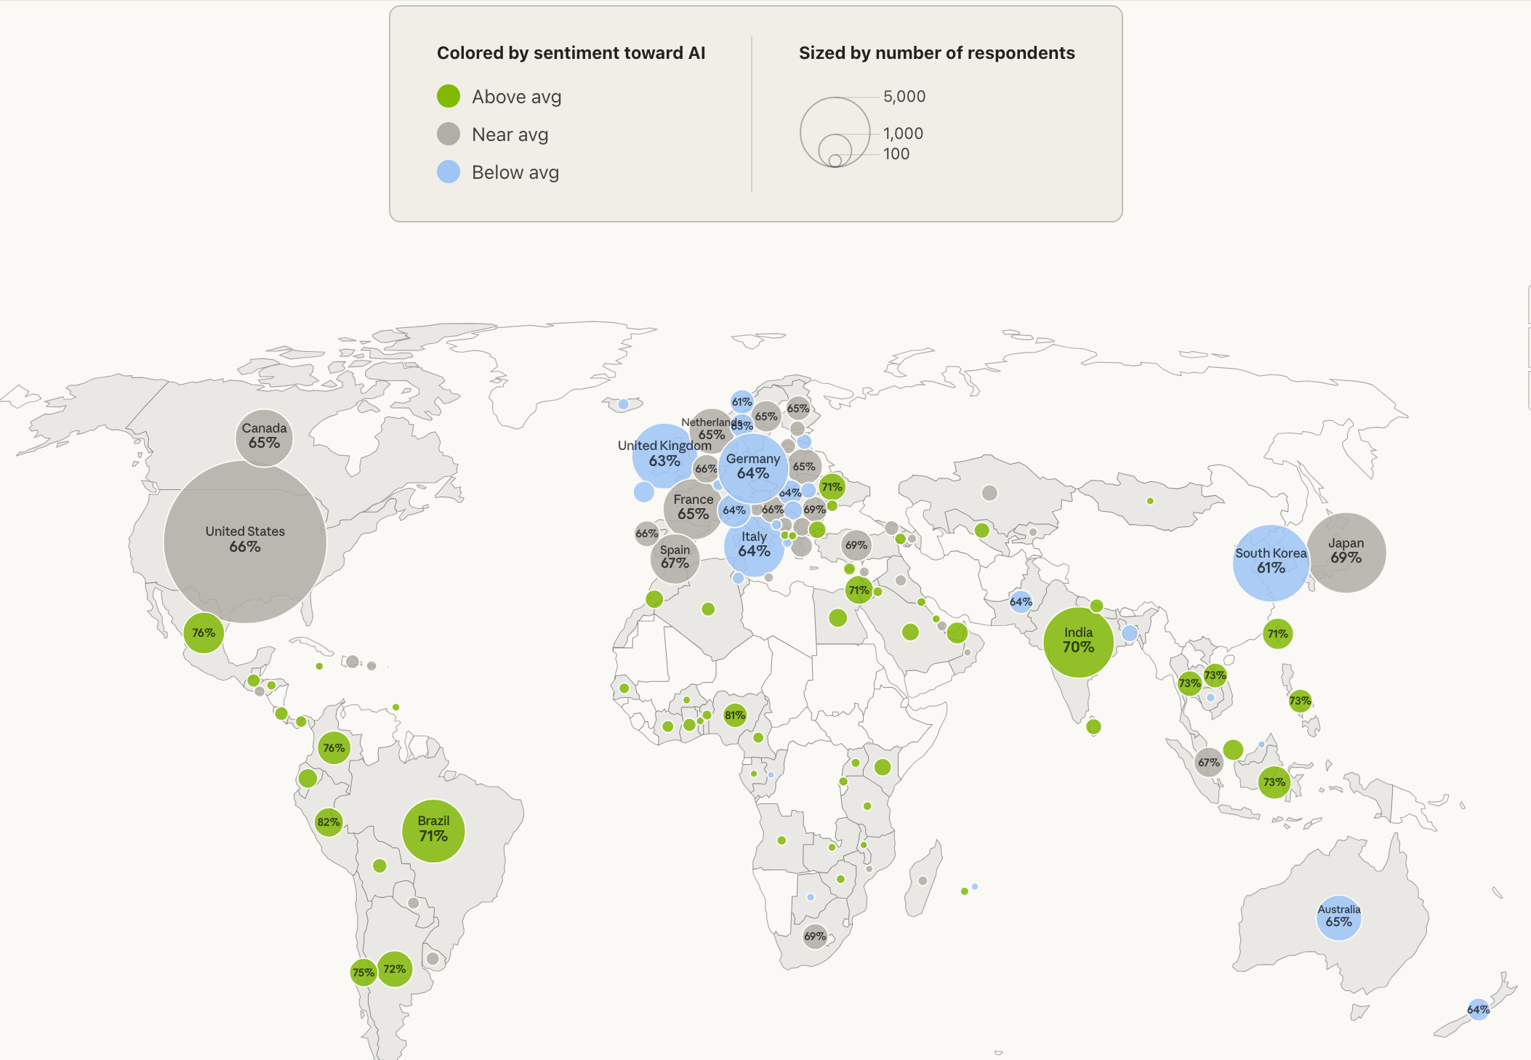Click the United States 66% bubble
This screenshot has width=1531, height=1060.
click(x=245, y=541)
